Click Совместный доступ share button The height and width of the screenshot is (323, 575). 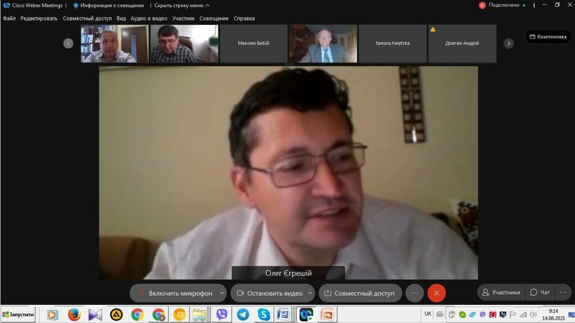[359, 293]
